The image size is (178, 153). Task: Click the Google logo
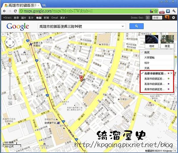click(18, 27)
